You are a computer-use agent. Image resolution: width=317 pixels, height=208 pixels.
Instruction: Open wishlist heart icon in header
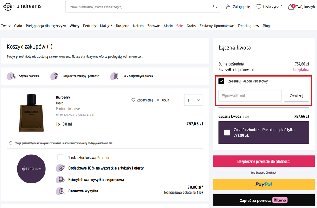tap(259, 7)
